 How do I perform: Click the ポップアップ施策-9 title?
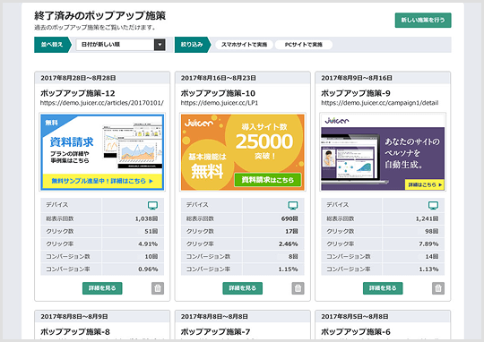coord(356,93)
